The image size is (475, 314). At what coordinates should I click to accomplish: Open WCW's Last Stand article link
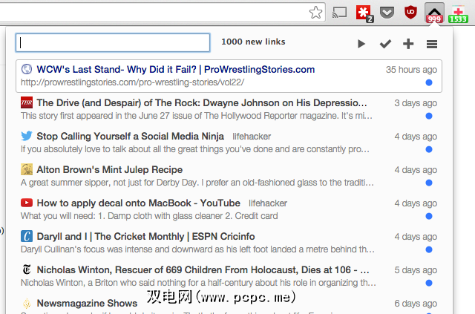176,70
